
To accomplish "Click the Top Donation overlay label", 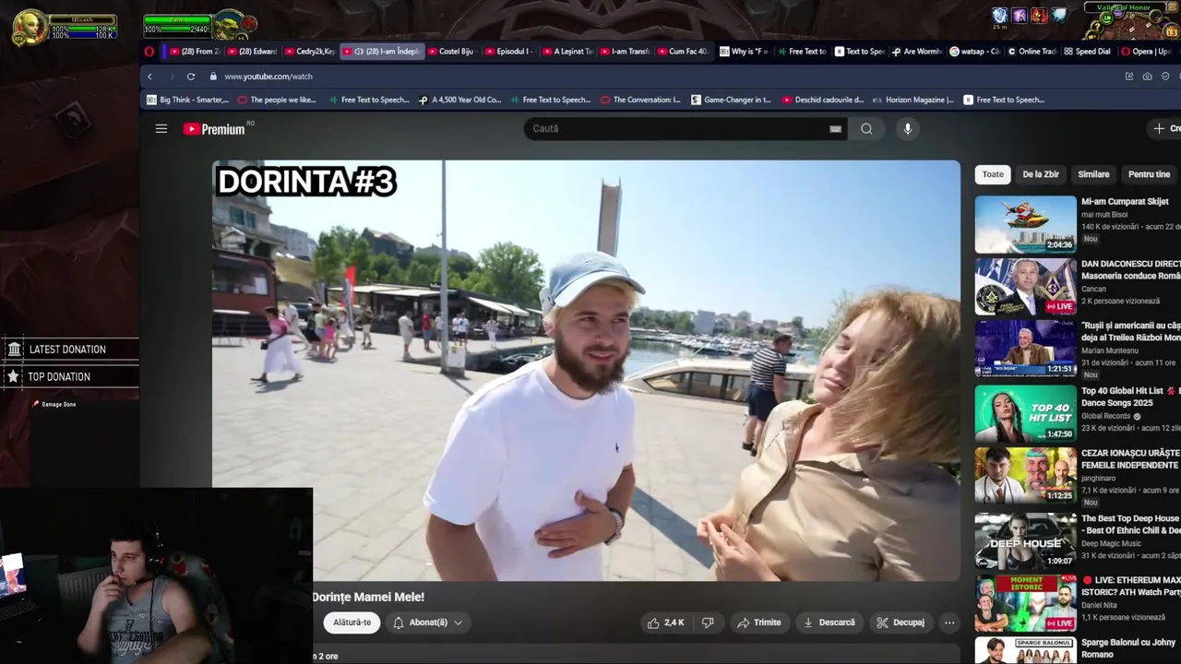I will click(x=59, y=377).
